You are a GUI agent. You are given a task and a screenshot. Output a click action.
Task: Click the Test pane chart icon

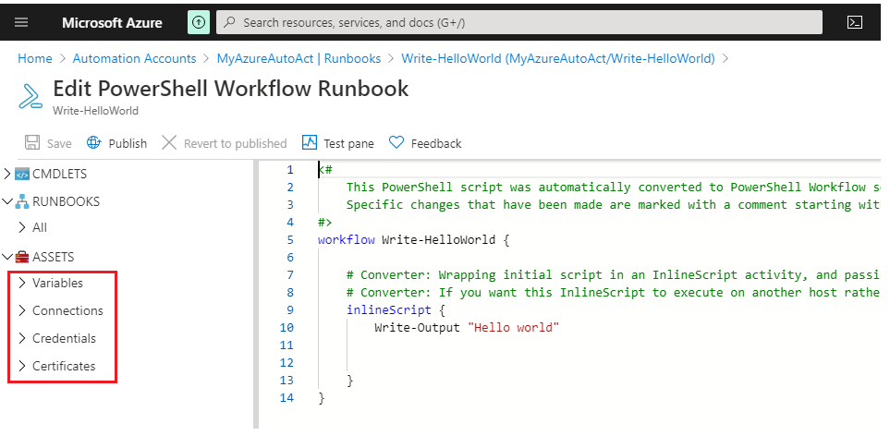(x=310, y=142)
